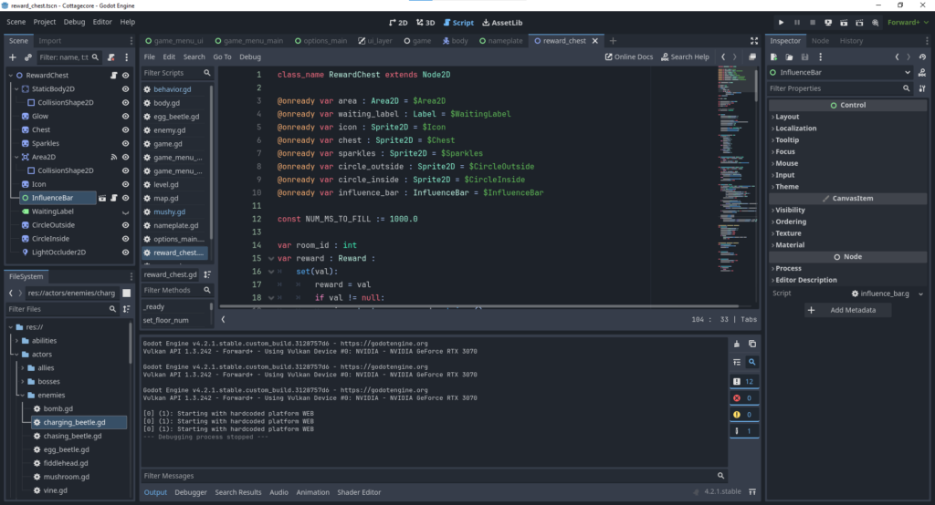
Task: Add a new child node with plus icon
Action: tap(13, 57)
